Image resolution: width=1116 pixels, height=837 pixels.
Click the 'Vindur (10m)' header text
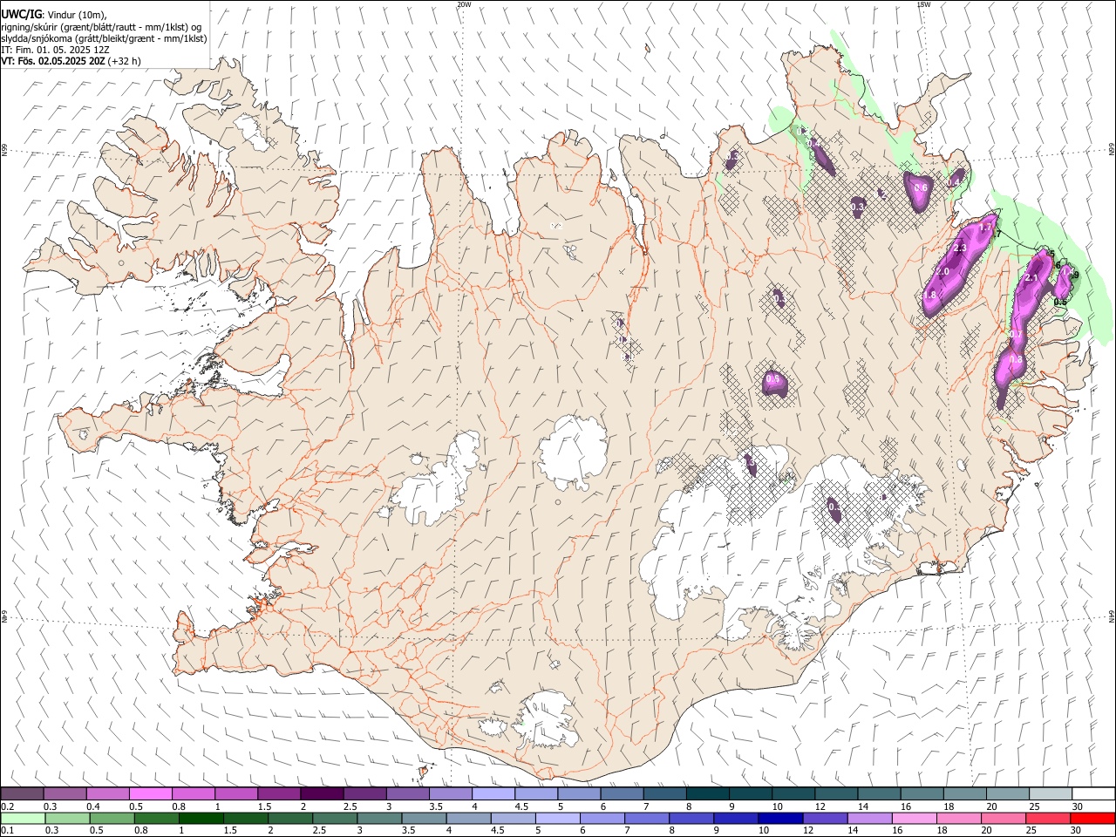pos(75,15)
